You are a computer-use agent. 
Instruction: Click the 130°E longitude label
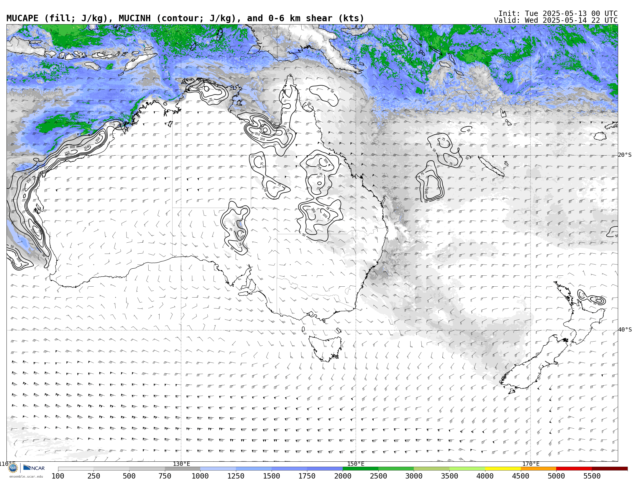(x=181, y=464)
